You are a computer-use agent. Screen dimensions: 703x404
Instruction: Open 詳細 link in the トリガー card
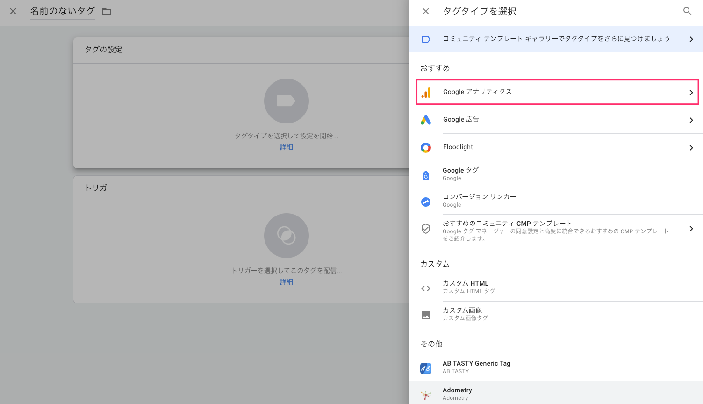click(286, 281)
